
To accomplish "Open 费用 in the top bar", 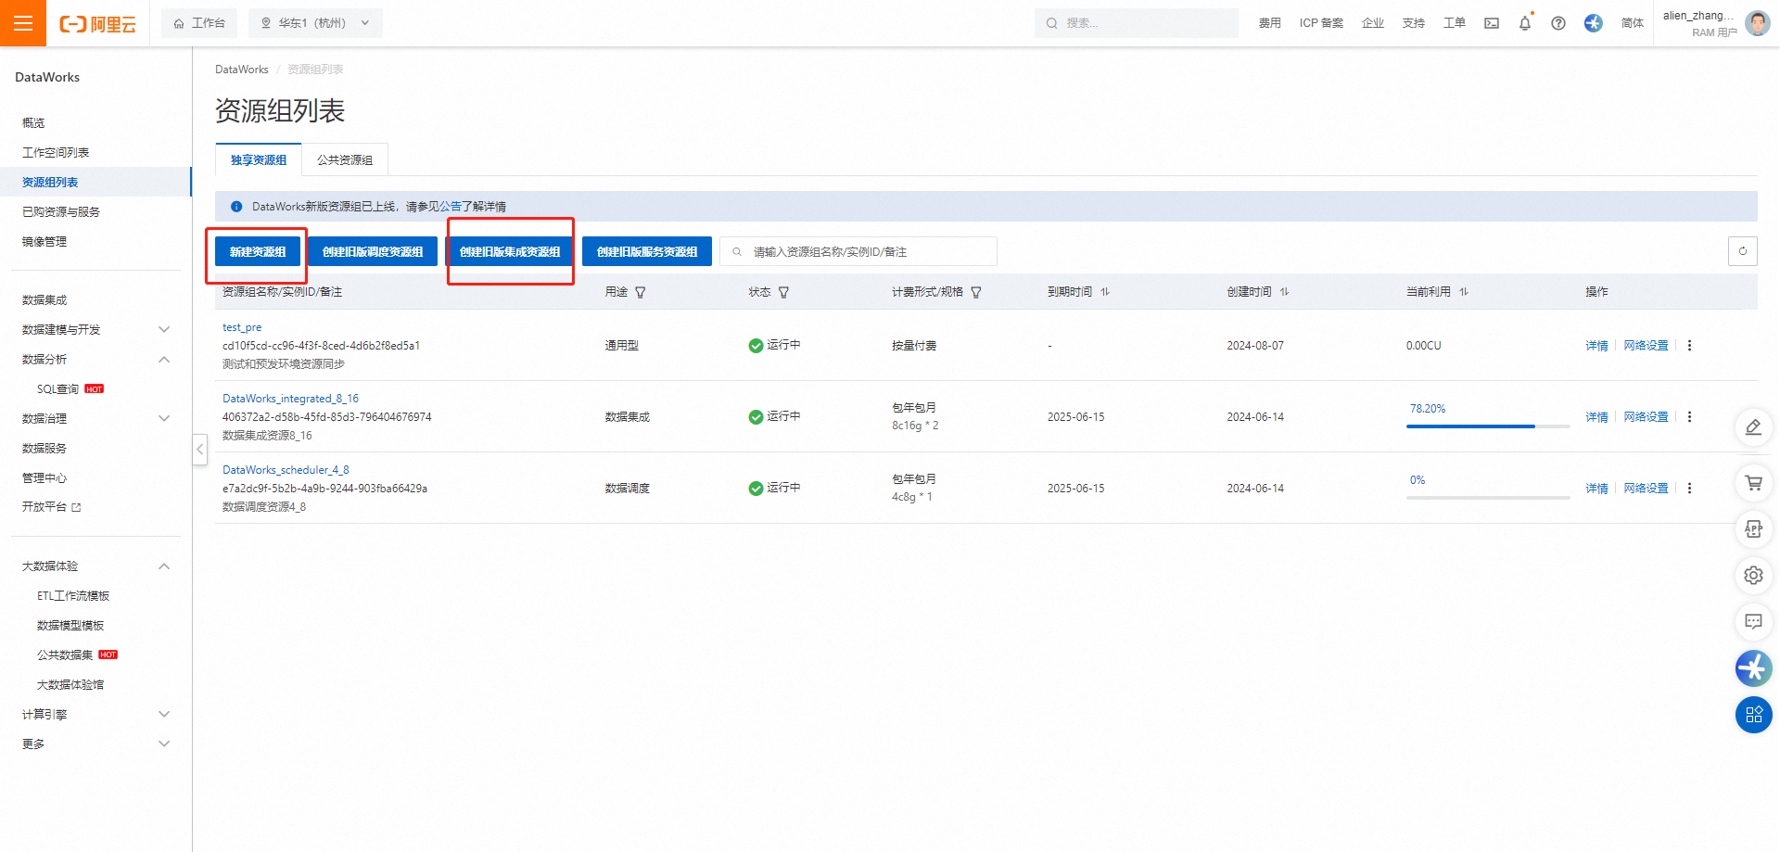I will click(1270, 23).
